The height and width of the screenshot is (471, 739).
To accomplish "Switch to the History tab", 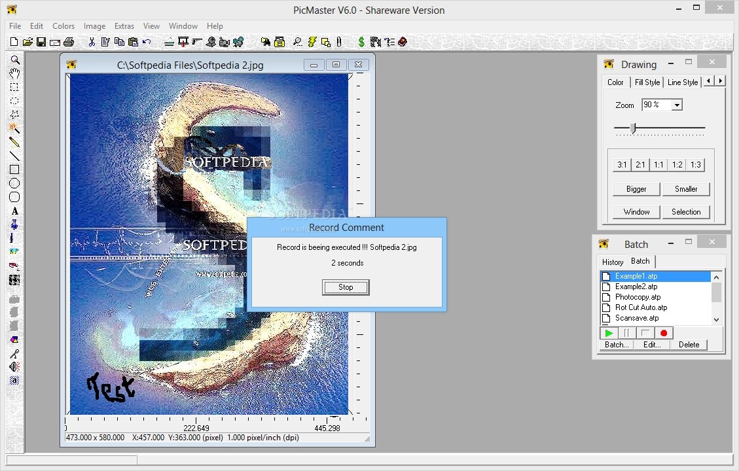I will (613, 262).
